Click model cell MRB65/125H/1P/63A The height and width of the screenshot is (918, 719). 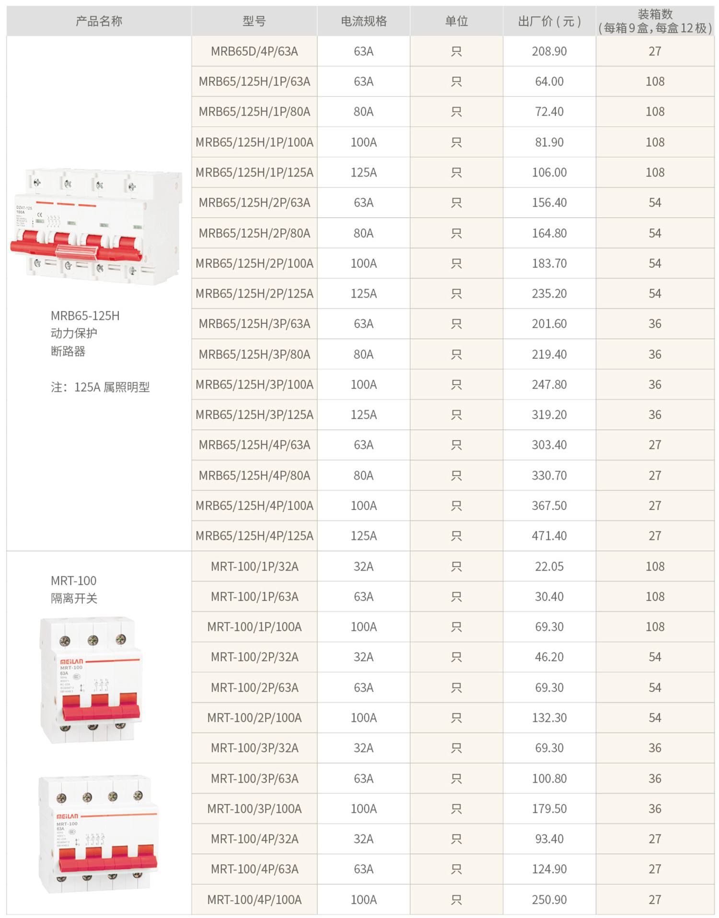[254, 82]
